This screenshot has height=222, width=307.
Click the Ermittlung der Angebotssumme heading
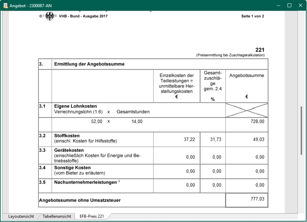(89, 64)
